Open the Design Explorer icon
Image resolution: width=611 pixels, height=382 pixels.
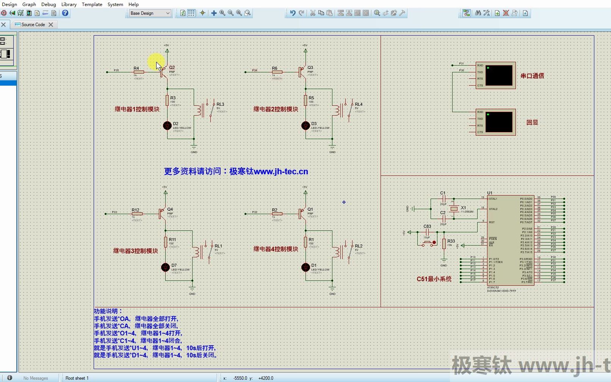[29, 13]
